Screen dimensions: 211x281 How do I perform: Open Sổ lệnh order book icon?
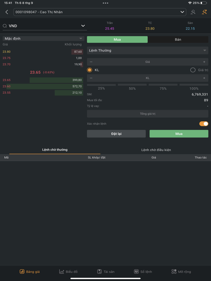(x=136, y=272)
